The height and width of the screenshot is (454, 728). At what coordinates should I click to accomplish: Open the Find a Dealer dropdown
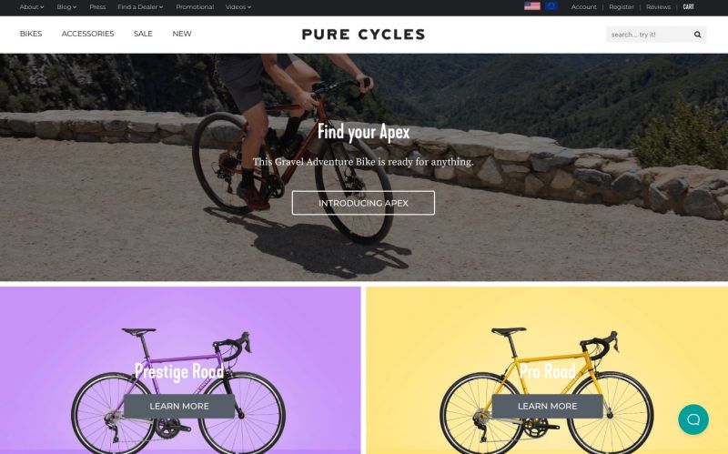pyautogui.click(x=140, y=7)
